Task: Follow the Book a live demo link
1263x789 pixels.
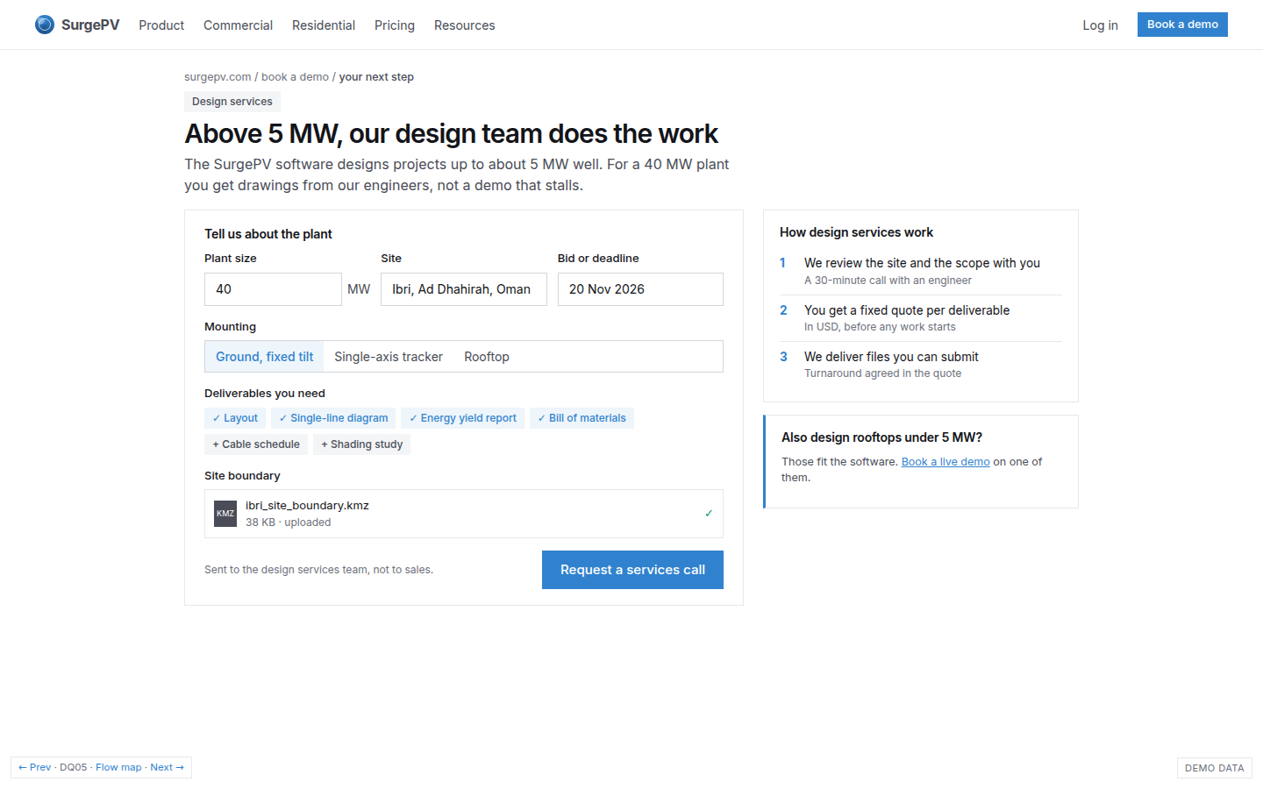Action: pos(945,462)
